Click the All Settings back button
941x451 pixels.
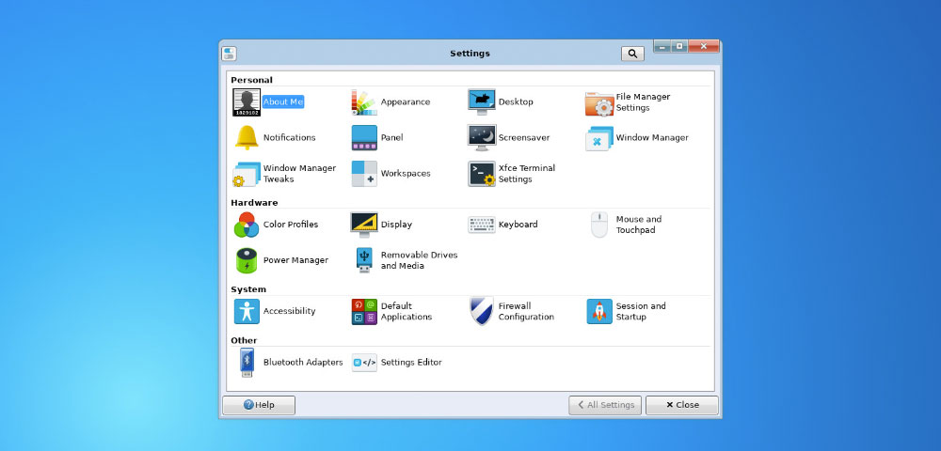605,405
